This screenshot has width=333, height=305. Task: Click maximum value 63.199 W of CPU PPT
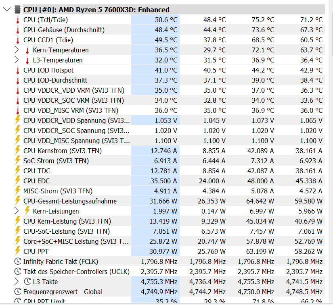[x=260, y=251]
